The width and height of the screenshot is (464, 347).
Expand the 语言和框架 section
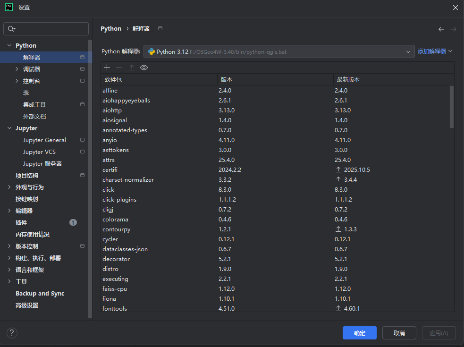tap(9, 270)
